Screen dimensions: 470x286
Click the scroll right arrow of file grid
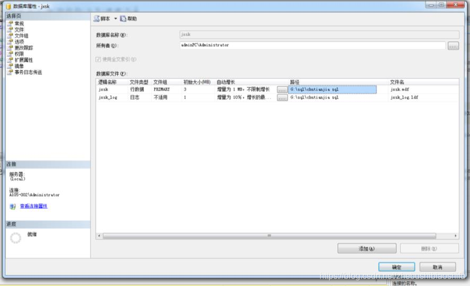point(455,236)
